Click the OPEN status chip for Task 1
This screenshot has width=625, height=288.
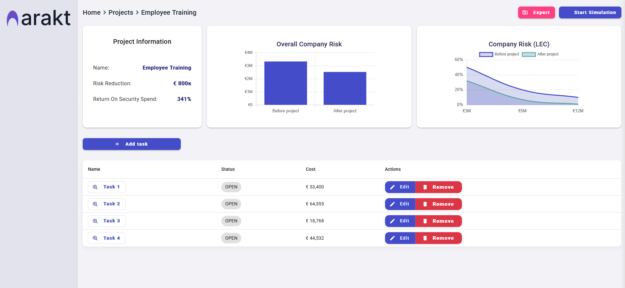click(x=231, y=187)
